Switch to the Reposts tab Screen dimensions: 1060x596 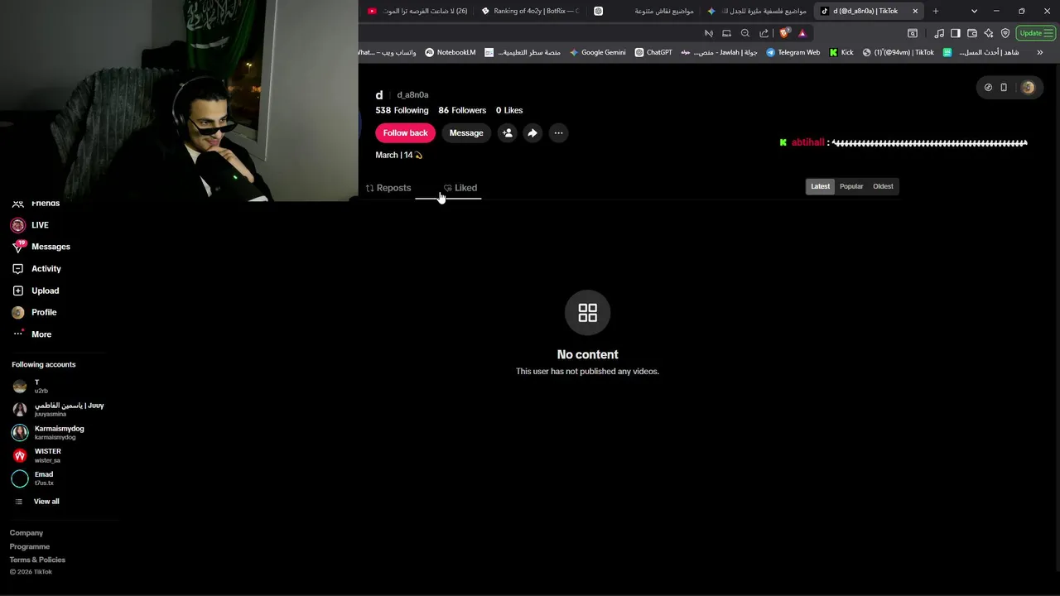tap(388, 188)
